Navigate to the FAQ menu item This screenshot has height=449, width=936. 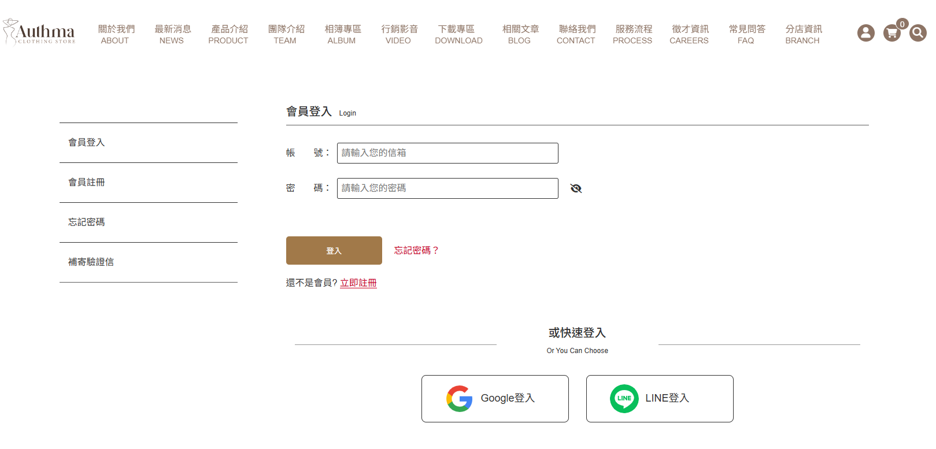pyautogui.click(x=746, y=35)
